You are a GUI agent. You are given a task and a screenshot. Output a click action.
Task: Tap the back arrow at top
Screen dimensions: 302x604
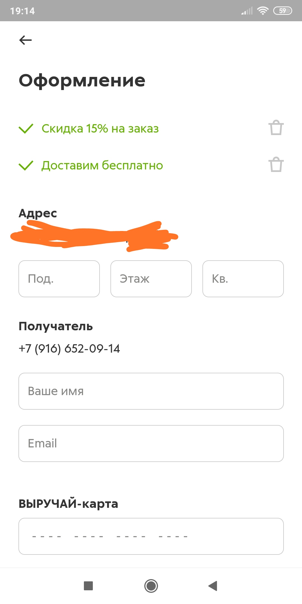(x=25, y=40)
